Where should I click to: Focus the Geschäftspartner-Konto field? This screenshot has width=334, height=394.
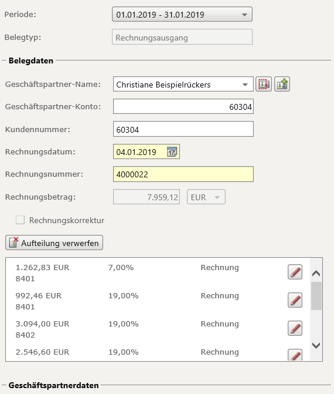[x=183, y=106]
